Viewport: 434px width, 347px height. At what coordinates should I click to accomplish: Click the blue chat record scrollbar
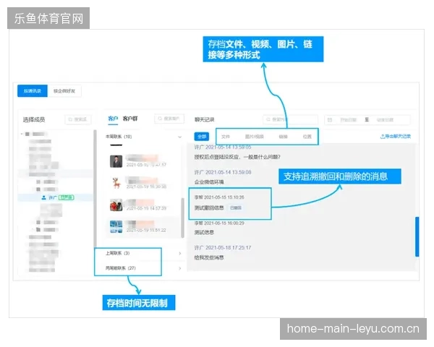pos(417,237)
